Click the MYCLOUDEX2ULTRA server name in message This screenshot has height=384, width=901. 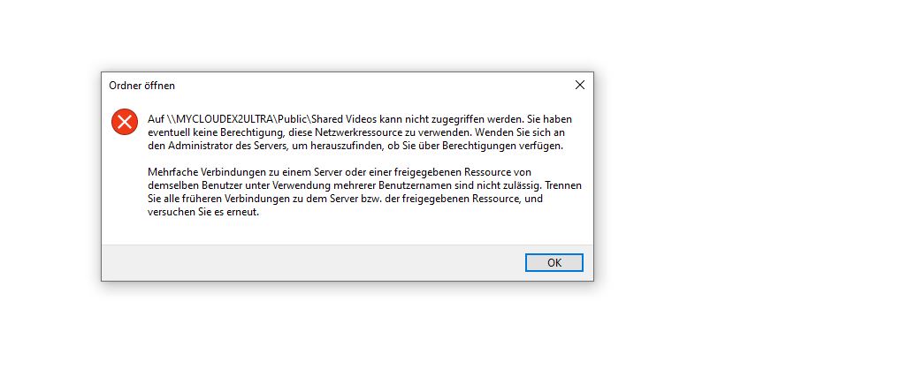pyautogui.click(x=224, y=119)
